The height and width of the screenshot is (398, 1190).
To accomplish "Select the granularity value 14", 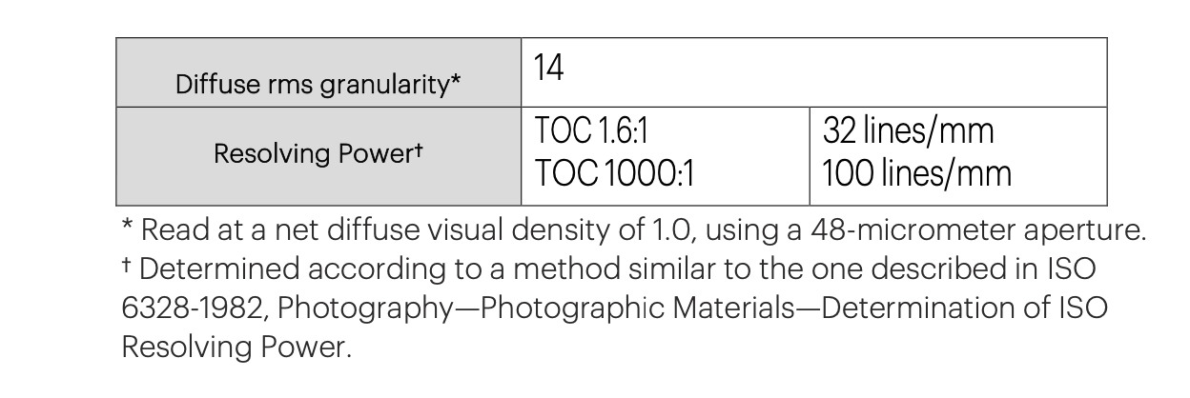I will point(548,69).
